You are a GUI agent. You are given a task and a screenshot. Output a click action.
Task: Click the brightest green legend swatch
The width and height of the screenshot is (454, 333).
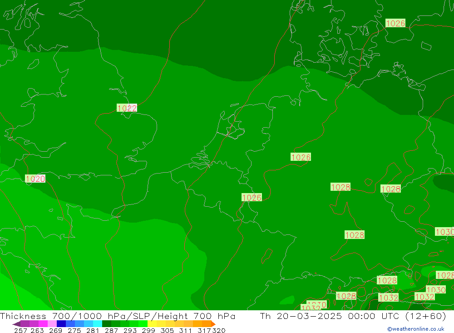click(x=143, y=324)
